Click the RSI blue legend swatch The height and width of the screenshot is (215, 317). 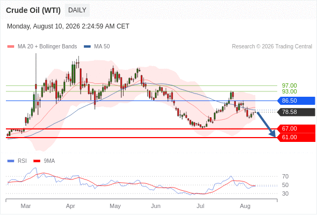tap(11, 161)
